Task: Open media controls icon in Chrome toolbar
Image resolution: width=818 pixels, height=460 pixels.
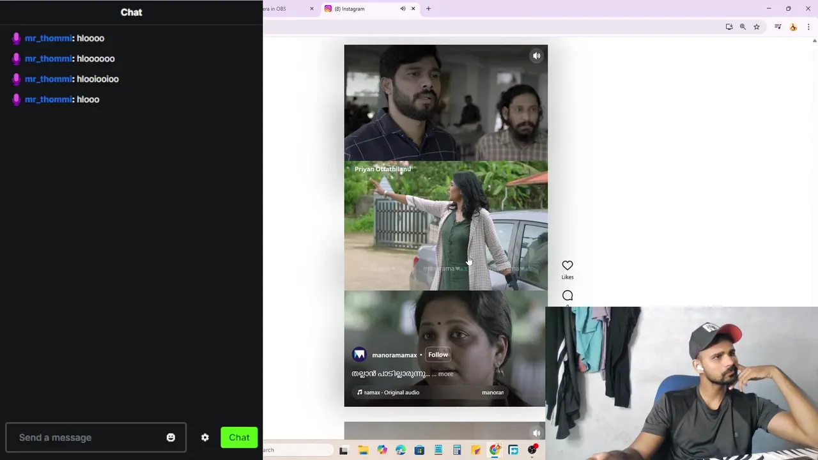Action: [x=778, y=27]
